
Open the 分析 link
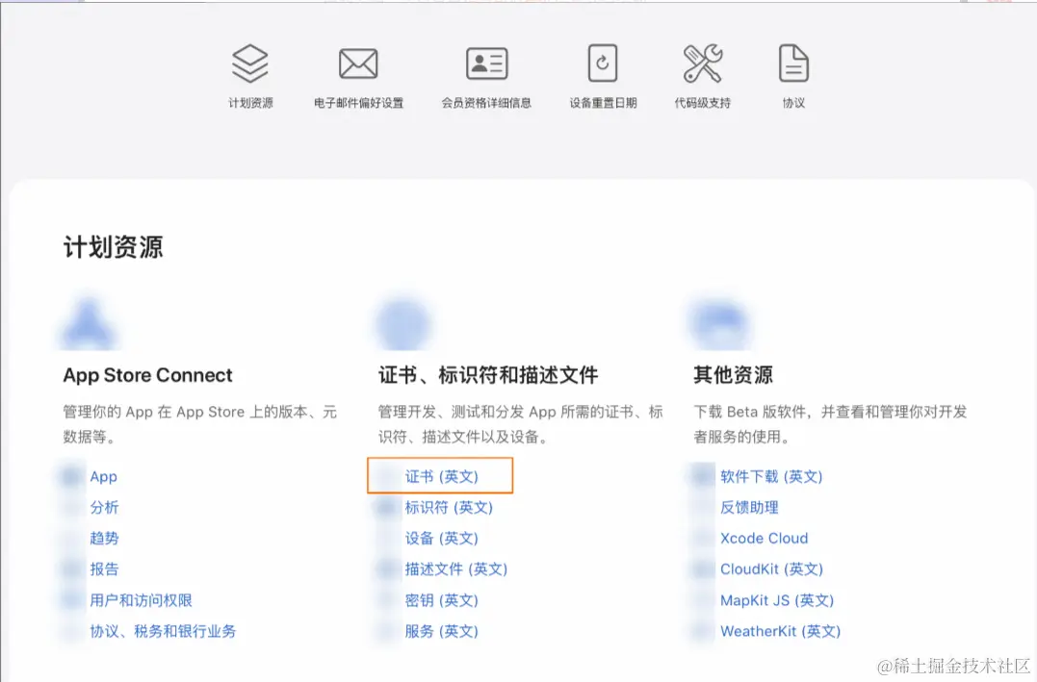click(x=105, y=508)
